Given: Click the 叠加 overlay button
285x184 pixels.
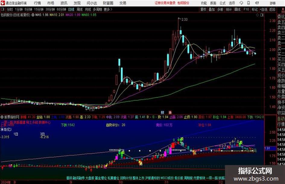Looking at the screenshot, I should pyautogui.click(x=212, y=9).
